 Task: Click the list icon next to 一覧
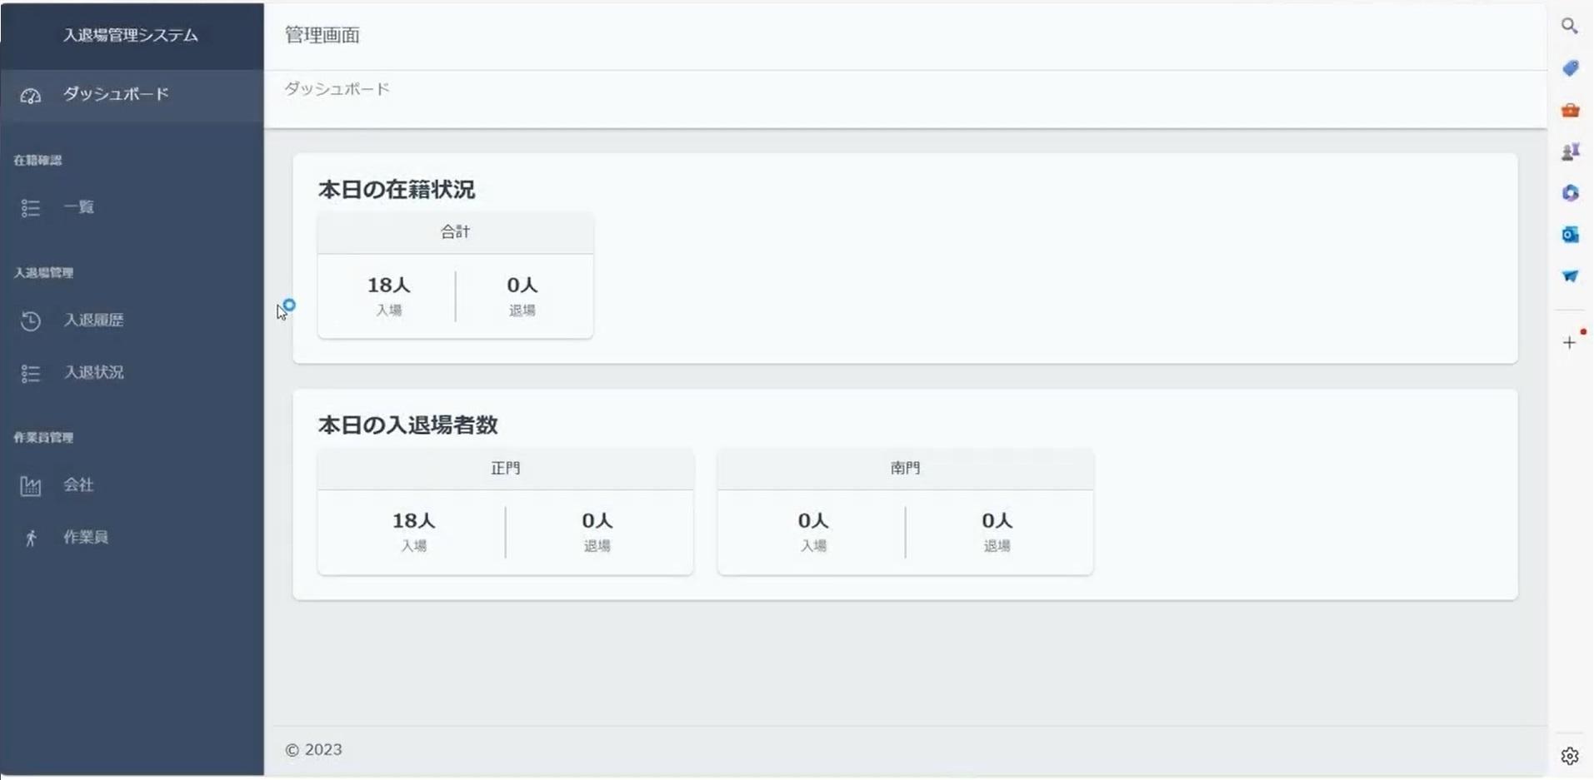(x=31, y=208)
